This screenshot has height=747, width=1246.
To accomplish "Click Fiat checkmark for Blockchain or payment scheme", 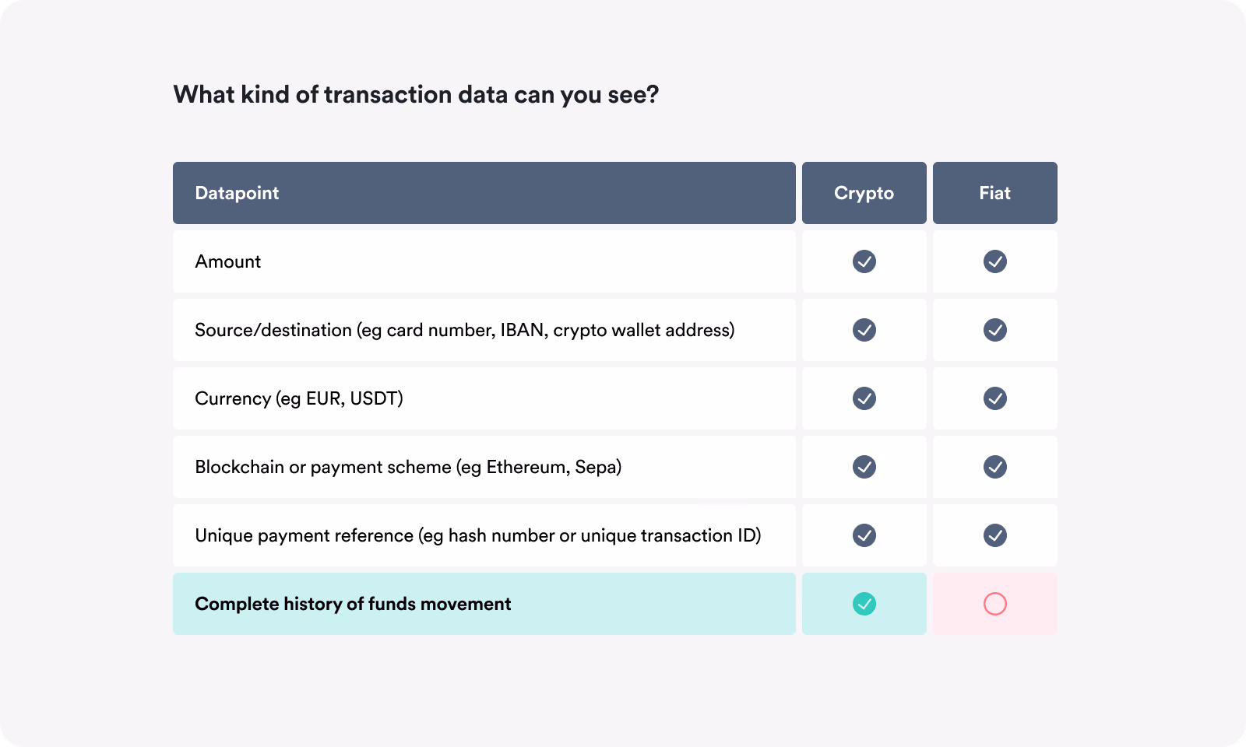I will pos(995,467).
